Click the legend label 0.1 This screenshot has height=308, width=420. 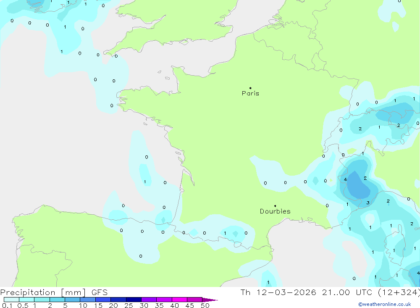7,305
